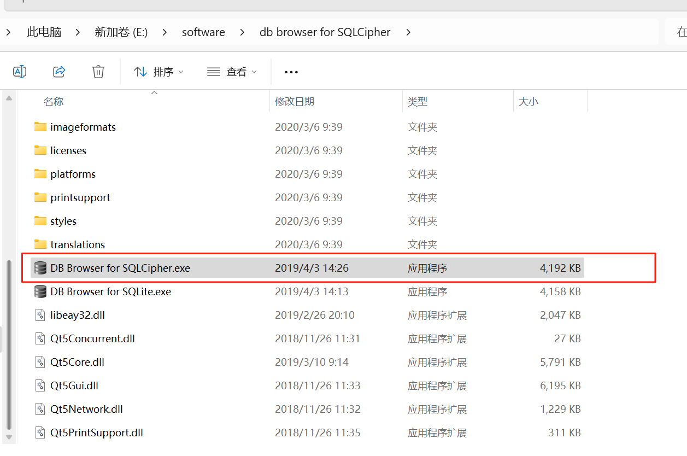The height and width of the screenshot is (456, 687).
Task: Click the 1,229 KB size cell
Action: pyautogui.click(x=560, y=409)
